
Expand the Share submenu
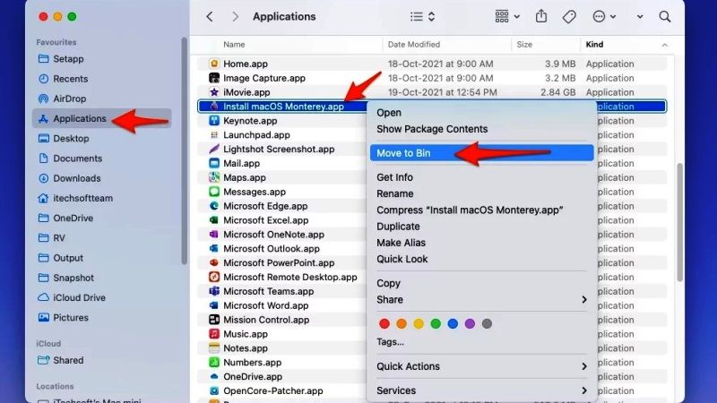(481, 300)
